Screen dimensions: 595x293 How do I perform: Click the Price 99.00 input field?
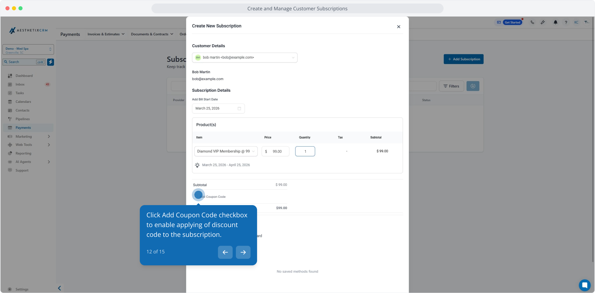coord(277,151)
